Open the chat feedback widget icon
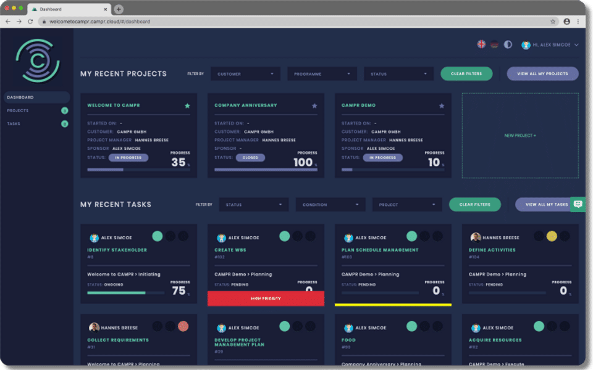Screen dimensions: 593x370 [x=578, y=204]
